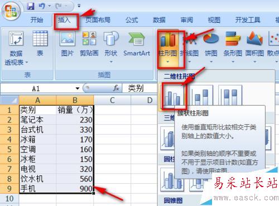Image resolution: width=279 pixels, height=206 pixels.
Task: Click cell with value 230
Action: pyautogui.click(x=75, y=120)
